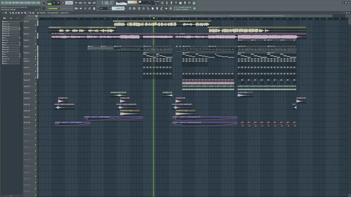Adjust the master pitch knob
351x197 pixels.
tap(44, 8)
